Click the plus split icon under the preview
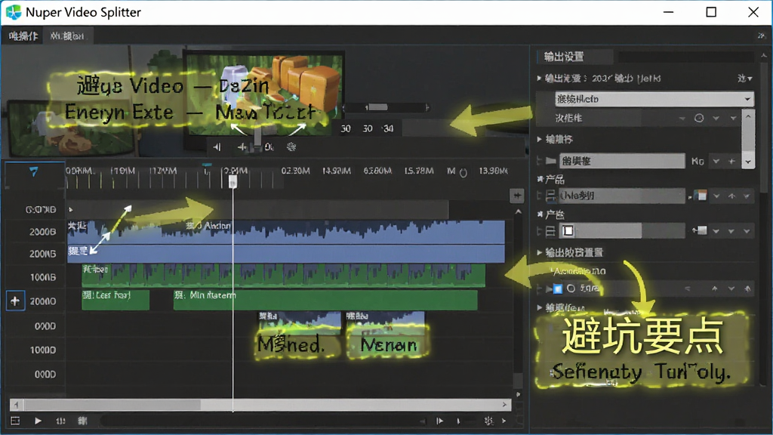This screenshot has width=773, height=435. pos(242,147)
